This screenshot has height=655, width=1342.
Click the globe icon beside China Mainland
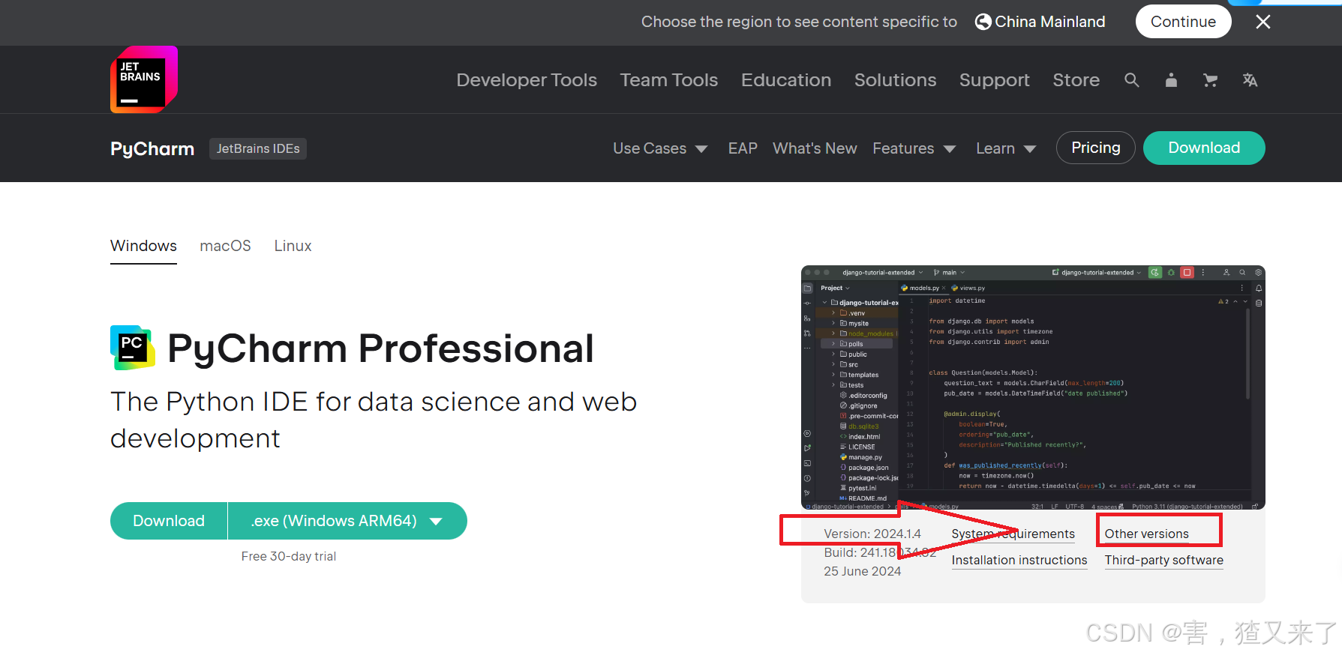coord(983,22)
